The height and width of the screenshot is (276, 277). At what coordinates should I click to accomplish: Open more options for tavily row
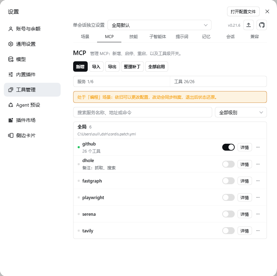[258, 231]
